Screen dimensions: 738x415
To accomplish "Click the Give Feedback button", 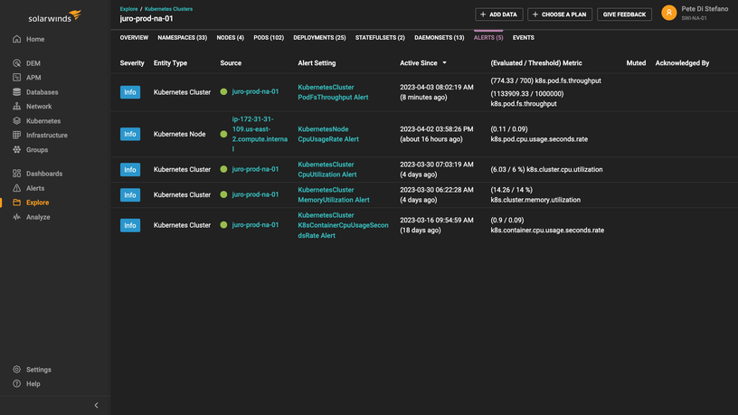I will (x=624, y=14).
